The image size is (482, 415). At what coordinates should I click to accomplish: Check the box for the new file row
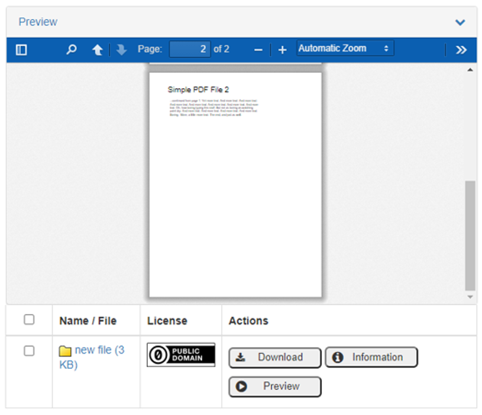29,351
